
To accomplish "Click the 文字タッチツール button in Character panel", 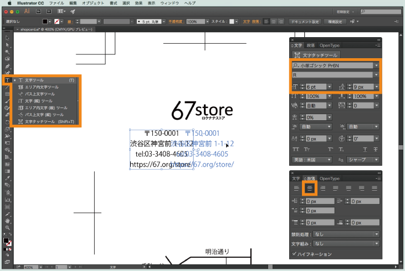I will click(x=316, y=55).
